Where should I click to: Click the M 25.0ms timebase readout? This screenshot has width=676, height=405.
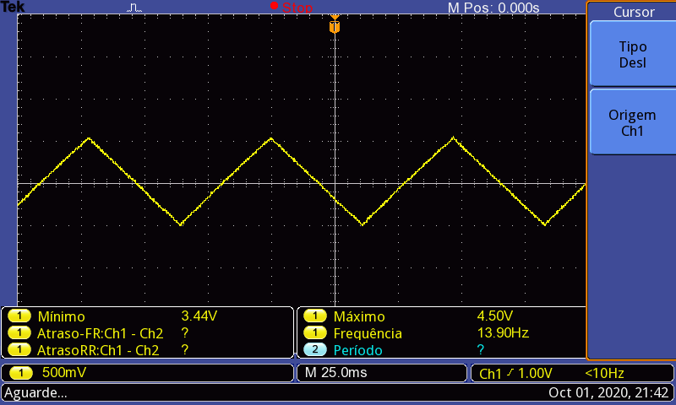[x=335, y=372]
